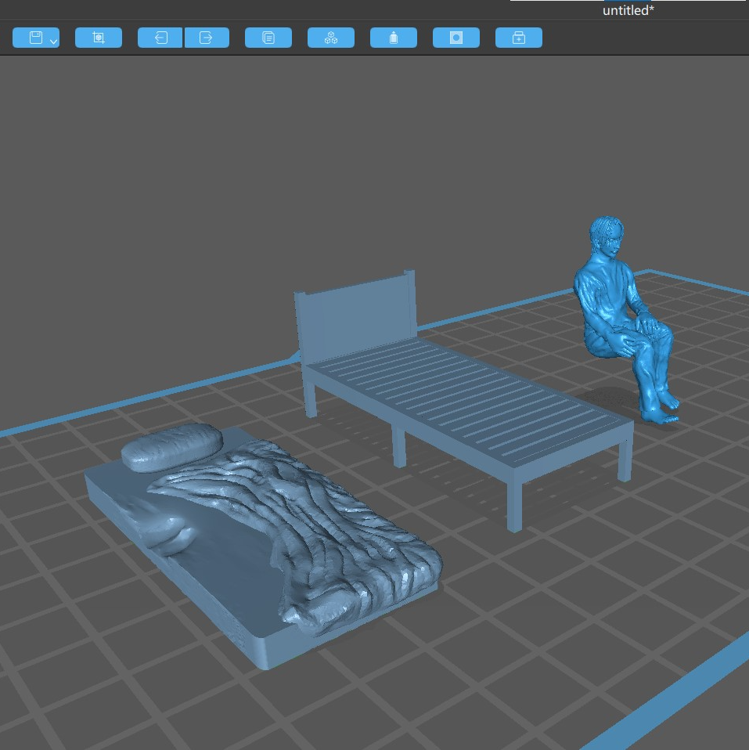The width and height of the screenshot is (749, 750).
Task: Click the first-aid kit repair icon
Action: [x=518, y=38]
